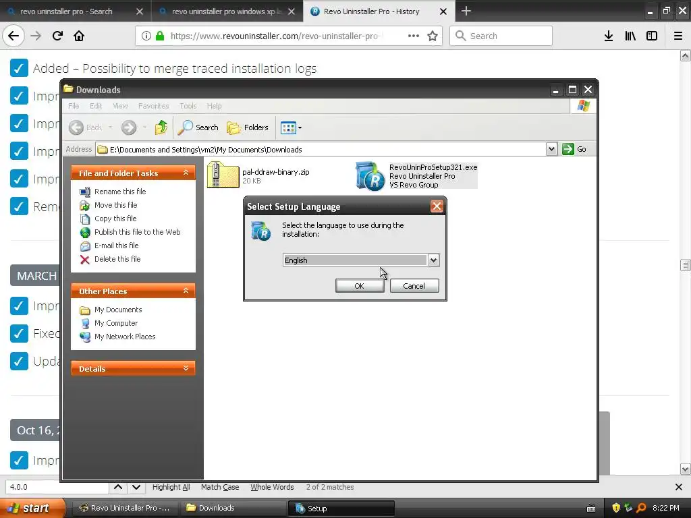Toggle Highlight All in find bar
691x518 pixels.
tap(171, 487)
